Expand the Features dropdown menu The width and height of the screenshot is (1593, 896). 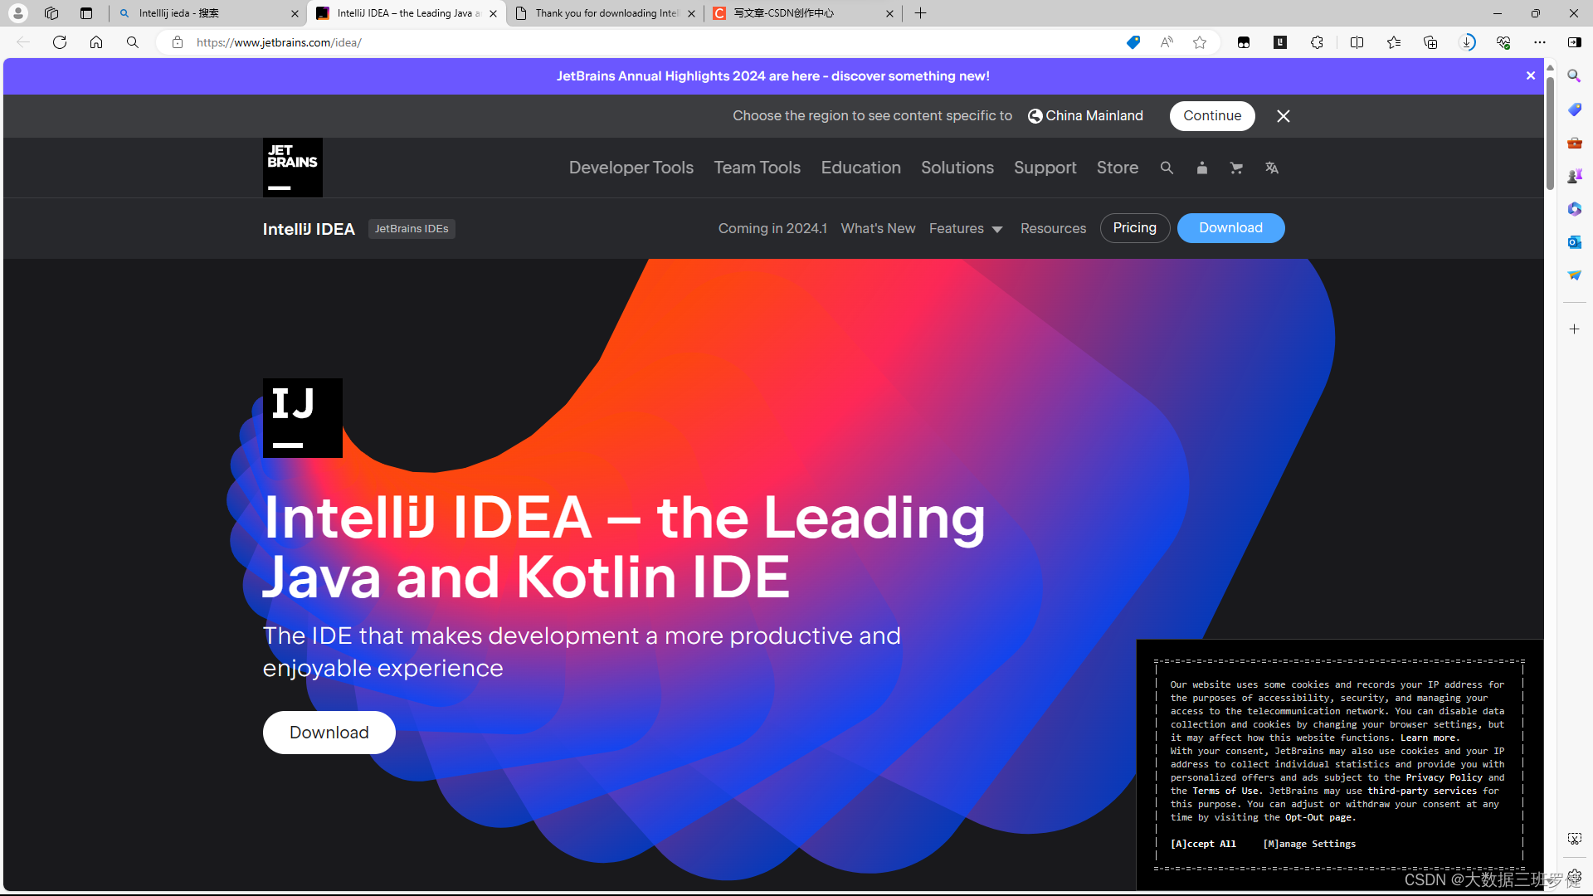pos(966,228)
